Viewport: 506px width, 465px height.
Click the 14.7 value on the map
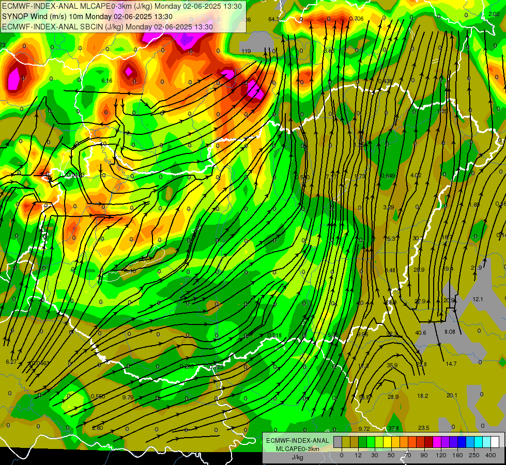click(451, 364)
